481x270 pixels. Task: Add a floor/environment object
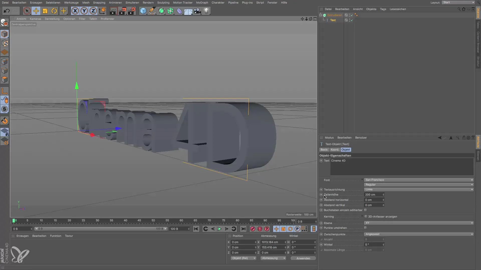[x=188, y=11]
